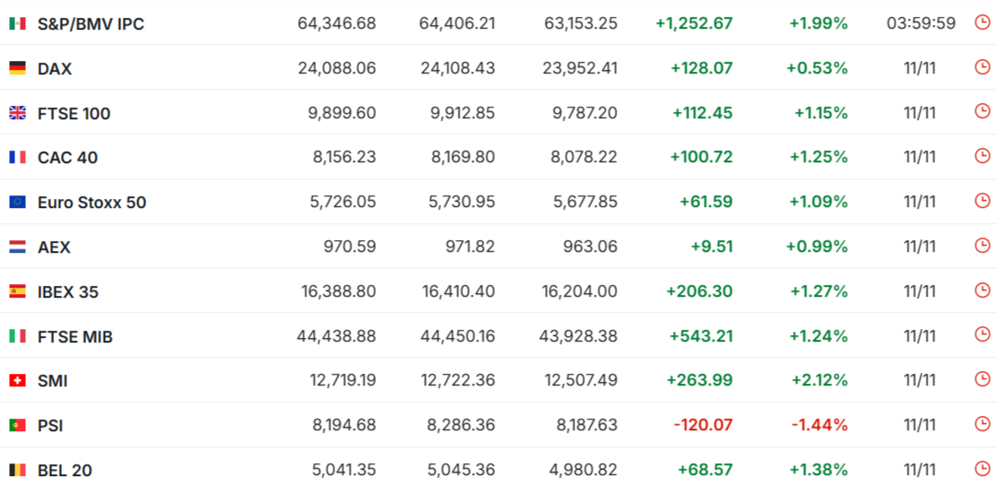Click the clock icon for S&P/BMV IPC
The image size is (997, 485).
982,22
